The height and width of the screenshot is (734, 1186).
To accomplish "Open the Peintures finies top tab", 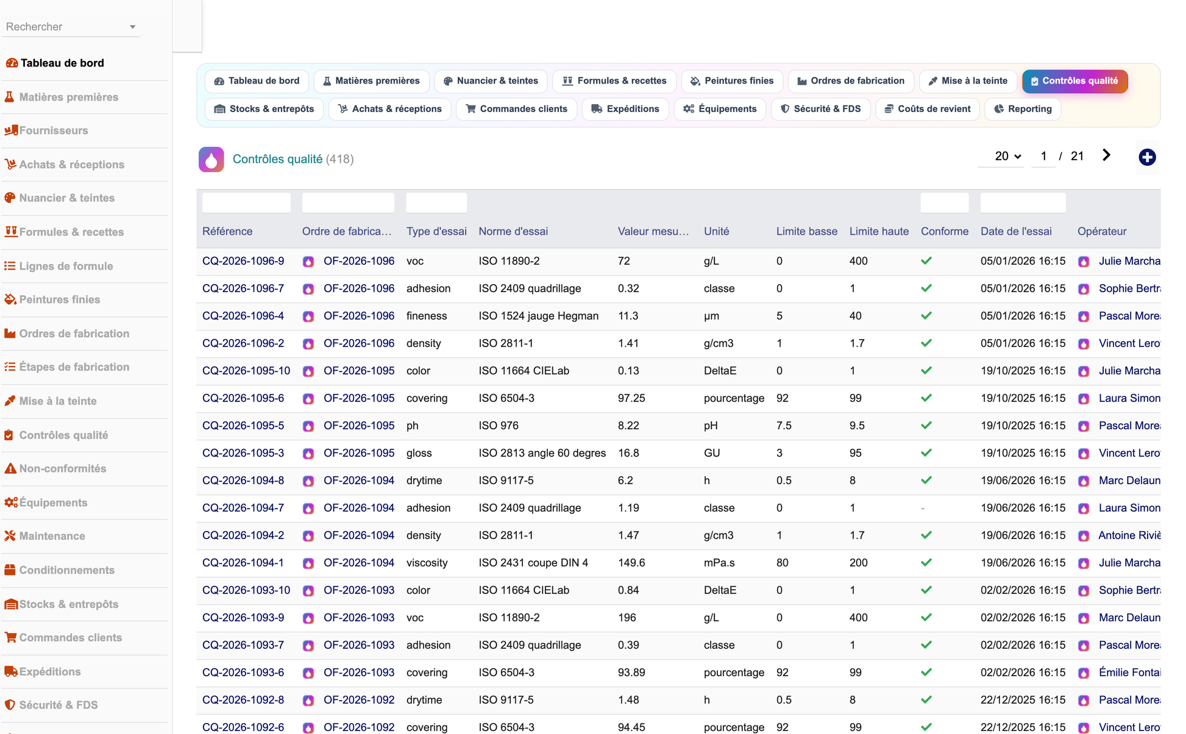I will pyautogui.click(x=732, y=81).
